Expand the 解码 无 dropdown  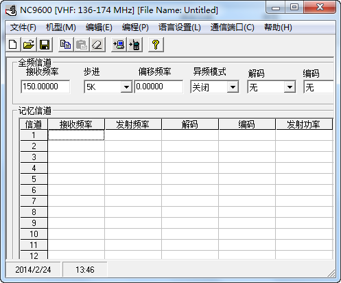(290, 87)
